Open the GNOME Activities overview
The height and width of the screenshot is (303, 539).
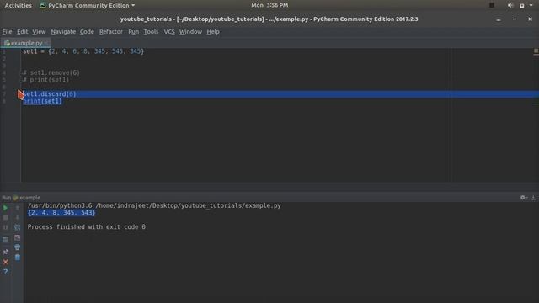pos(19,5)
